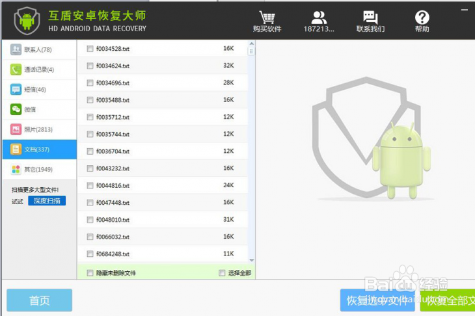475x316 pixels.
Task: Check the box for f0036704.txt
Action: (x=90, y=151)
